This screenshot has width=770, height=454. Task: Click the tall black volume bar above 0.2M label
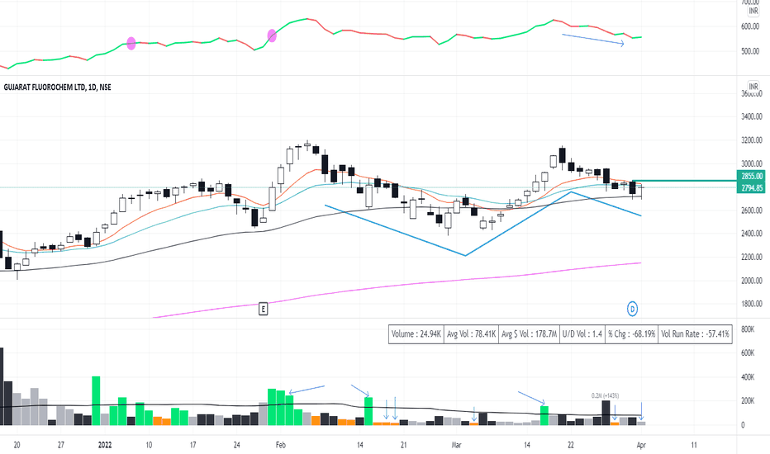[x=606, y=413]
